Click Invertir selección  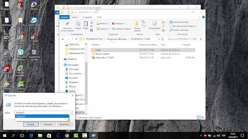(179, 30)
